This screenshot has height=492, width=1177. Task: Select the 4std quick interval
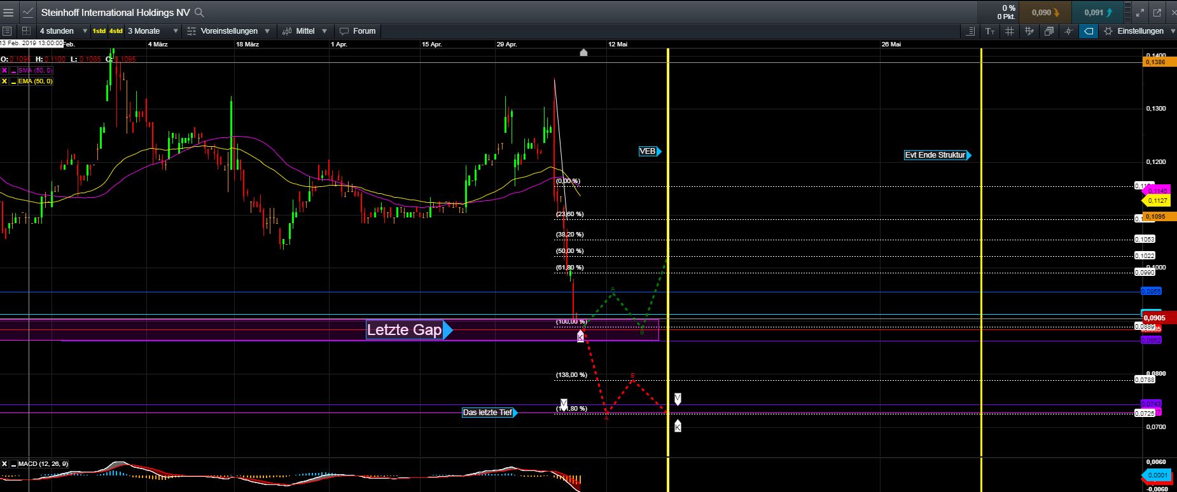point(116,31)
